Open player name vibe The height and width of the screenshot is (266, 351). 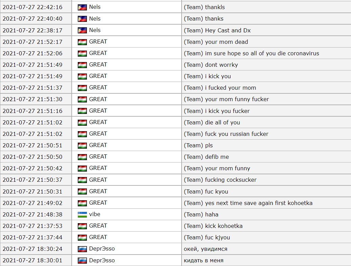click(x=95, y=214)
